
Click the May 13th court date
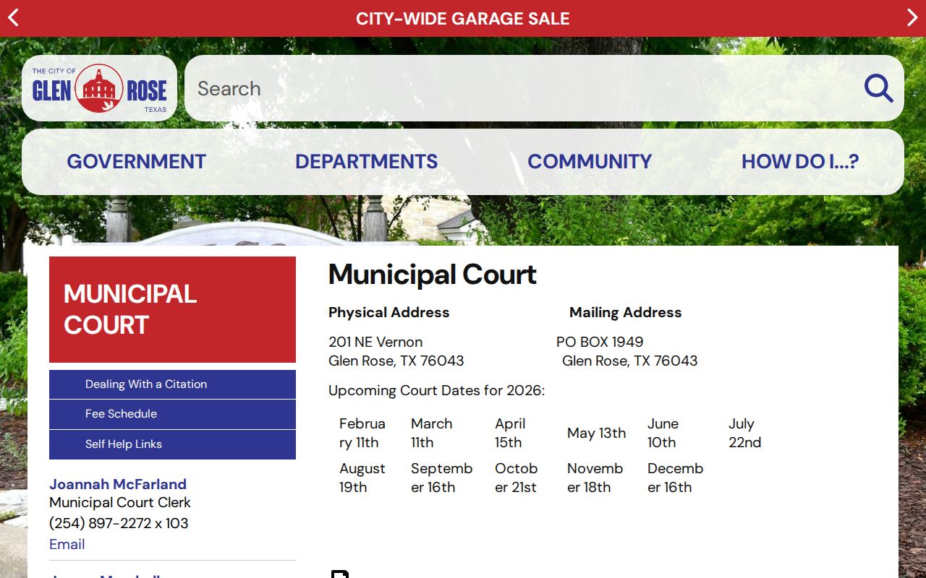tap(597, 433)
